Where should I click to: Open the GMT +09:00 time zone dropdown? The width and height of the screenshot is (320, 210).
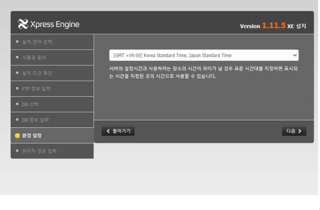pyautogui.click(x=204, y=55)
